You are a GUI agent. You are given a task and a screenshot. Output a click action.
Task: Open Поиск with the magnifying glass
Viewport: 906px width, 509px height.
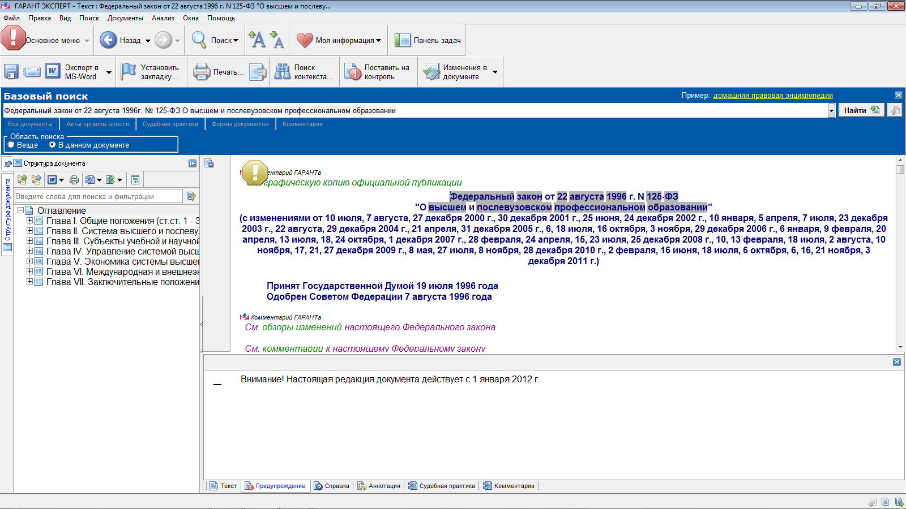tap(199, 40)
